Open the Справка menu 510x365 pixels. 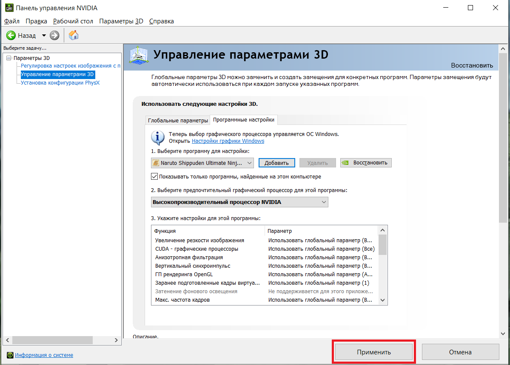coord(162,21)
